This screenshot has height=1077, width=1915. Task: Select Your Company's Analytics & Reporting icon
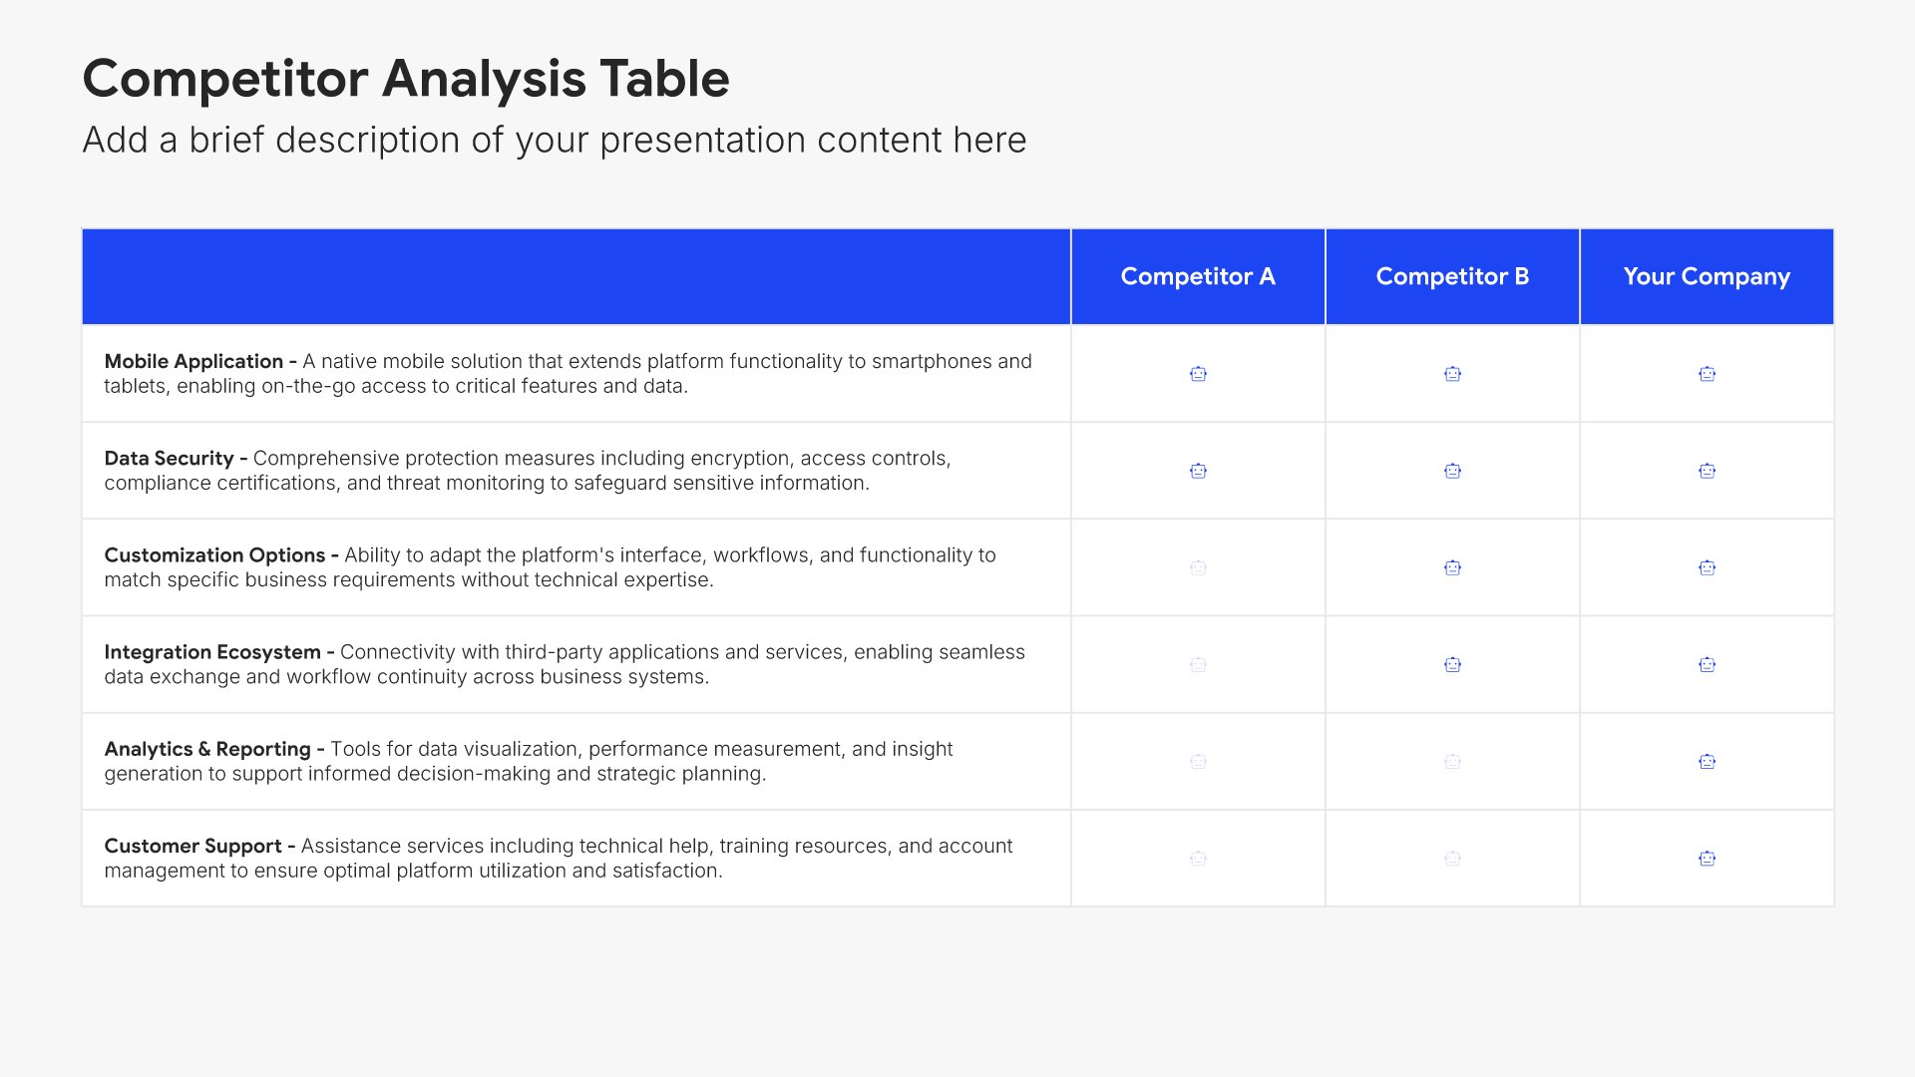(x=1707, y=761)
